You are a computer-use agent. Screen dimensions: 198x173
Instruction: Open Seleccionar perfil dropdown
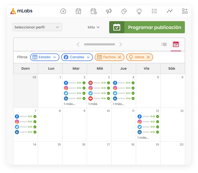pos(37,27)
